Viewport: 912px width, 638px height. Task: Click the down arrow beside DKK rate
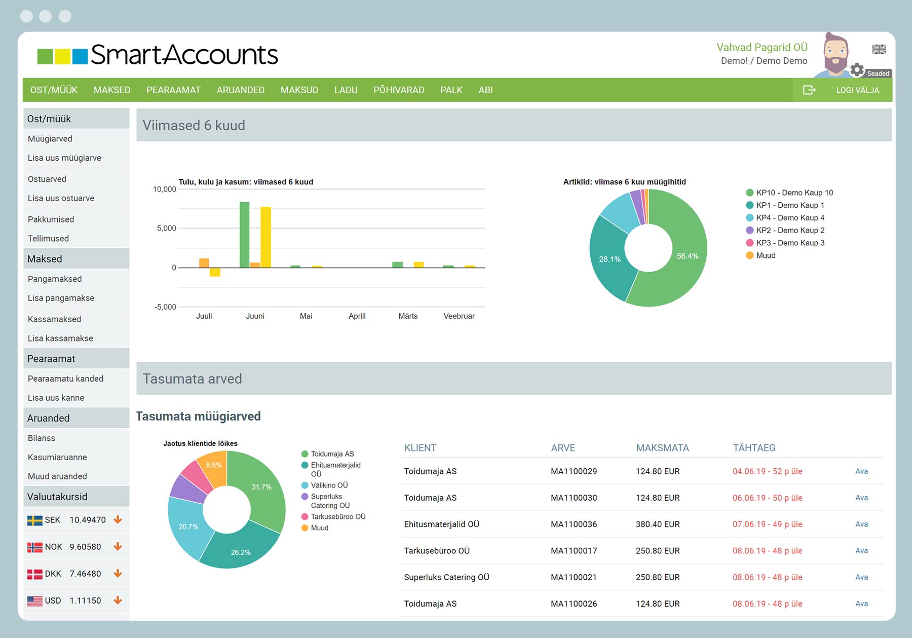[x=118, y=574]
